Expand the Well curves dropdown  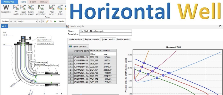click(x=55, y=14)
